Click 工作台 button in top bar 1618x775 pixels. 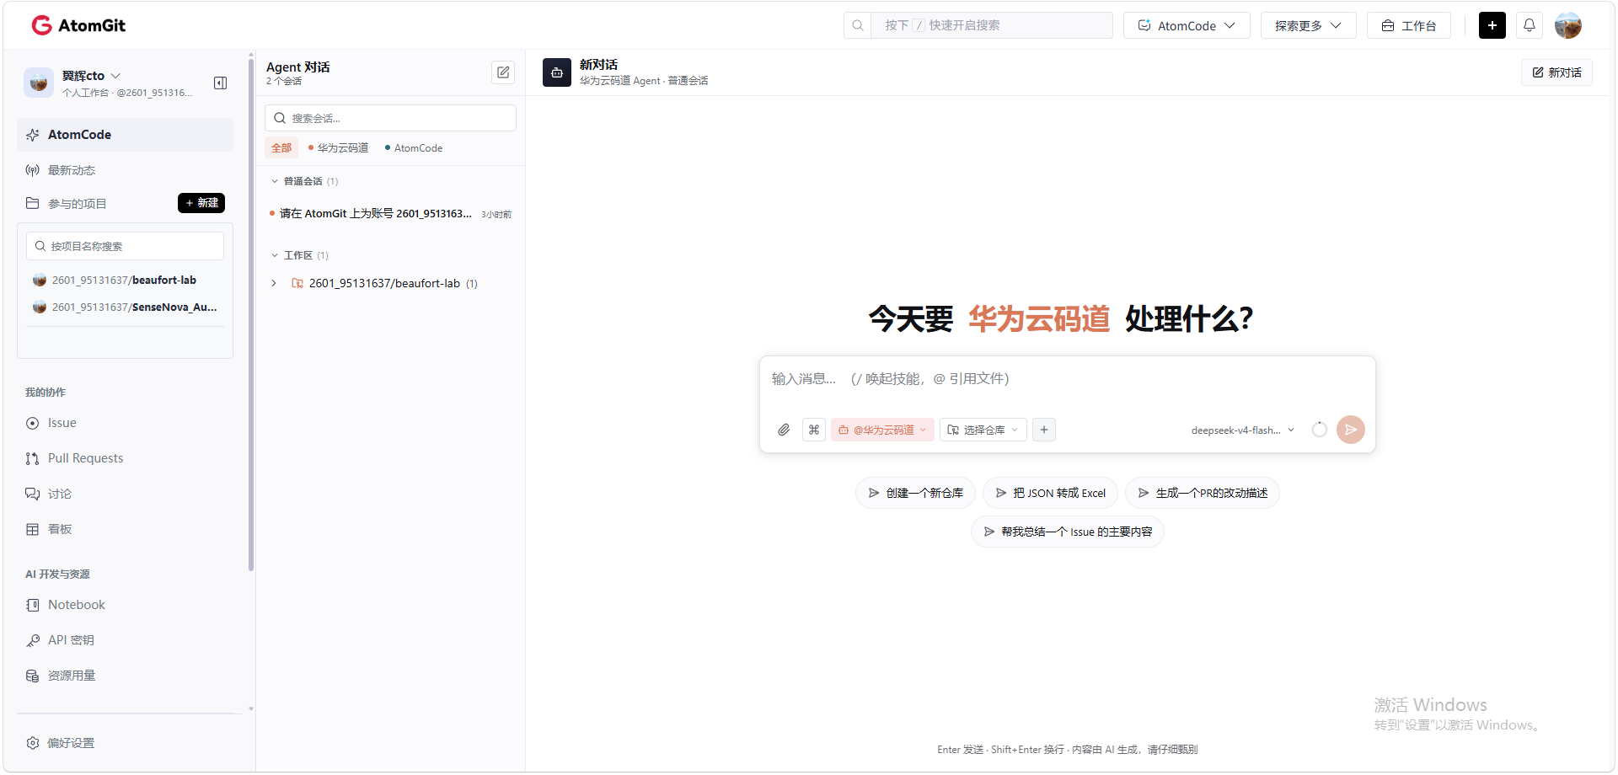[1409, 25]
